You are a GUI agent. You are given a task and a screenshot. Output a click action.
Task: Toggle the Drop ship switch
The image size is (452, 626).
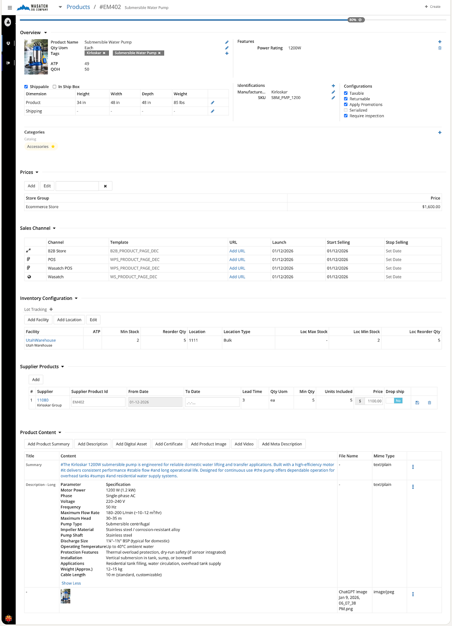[394, 401]
